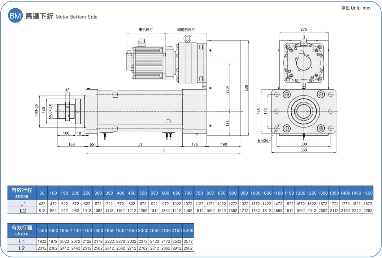The height and width of the screenshot is (258, 382).
Task: Click the 10 dimension beside the shaft
Action: 79,133
